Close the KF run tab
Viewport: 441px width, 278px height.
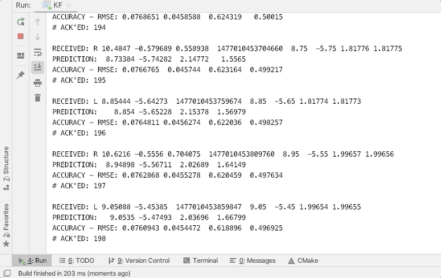coord(69,5)
